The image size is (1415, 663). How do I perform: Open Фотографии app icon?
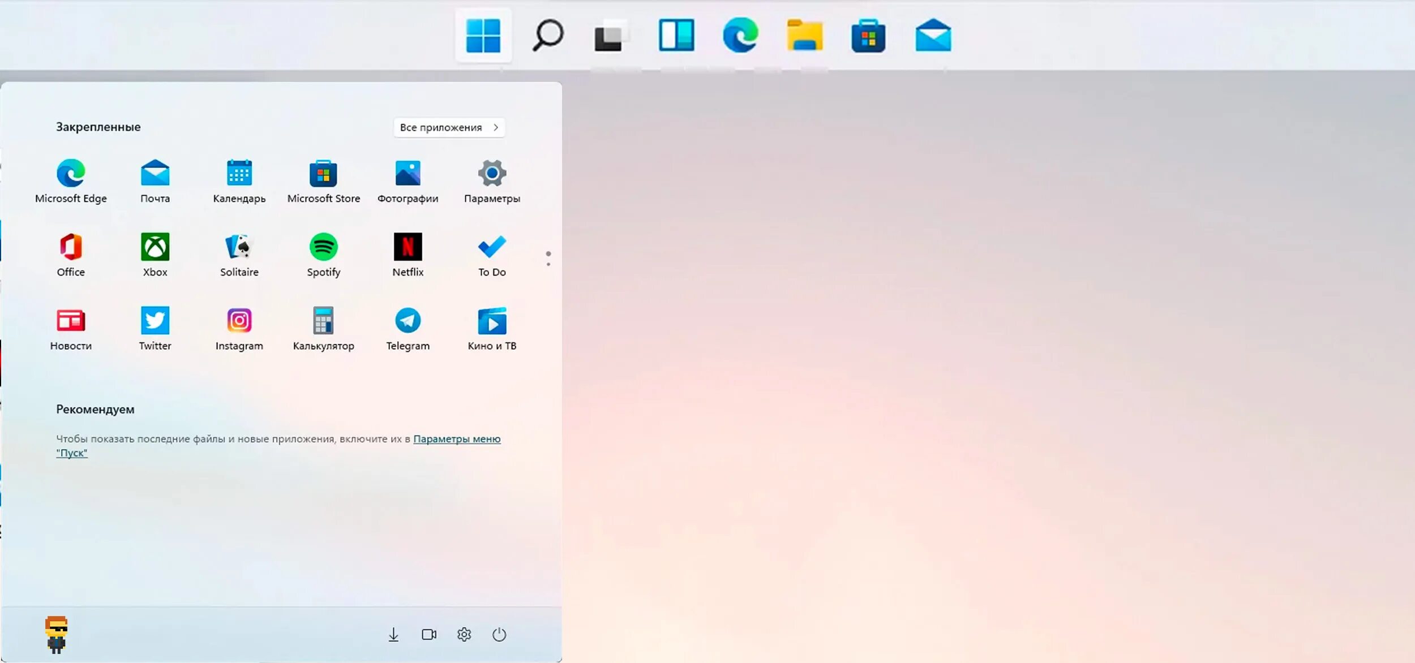[x=408, y=174]
